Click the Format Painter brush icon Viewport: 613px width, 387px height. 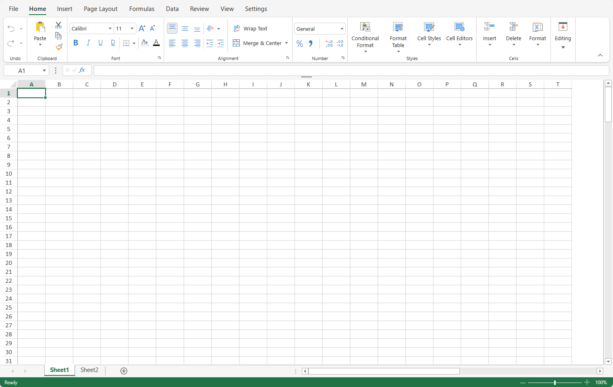pyautogui.click(x=59, y=47)
